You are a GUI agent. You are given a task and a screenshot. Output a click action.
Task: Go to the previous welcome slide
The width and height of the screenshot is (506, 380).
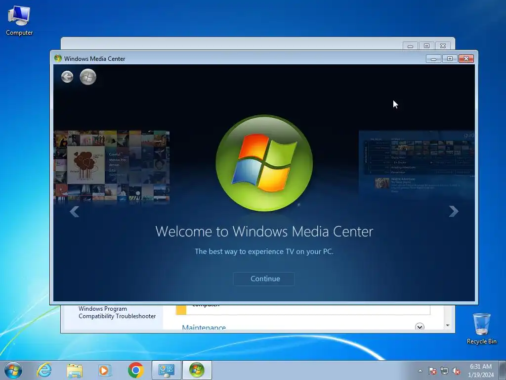pyautogui.click(x=74, y=212)
